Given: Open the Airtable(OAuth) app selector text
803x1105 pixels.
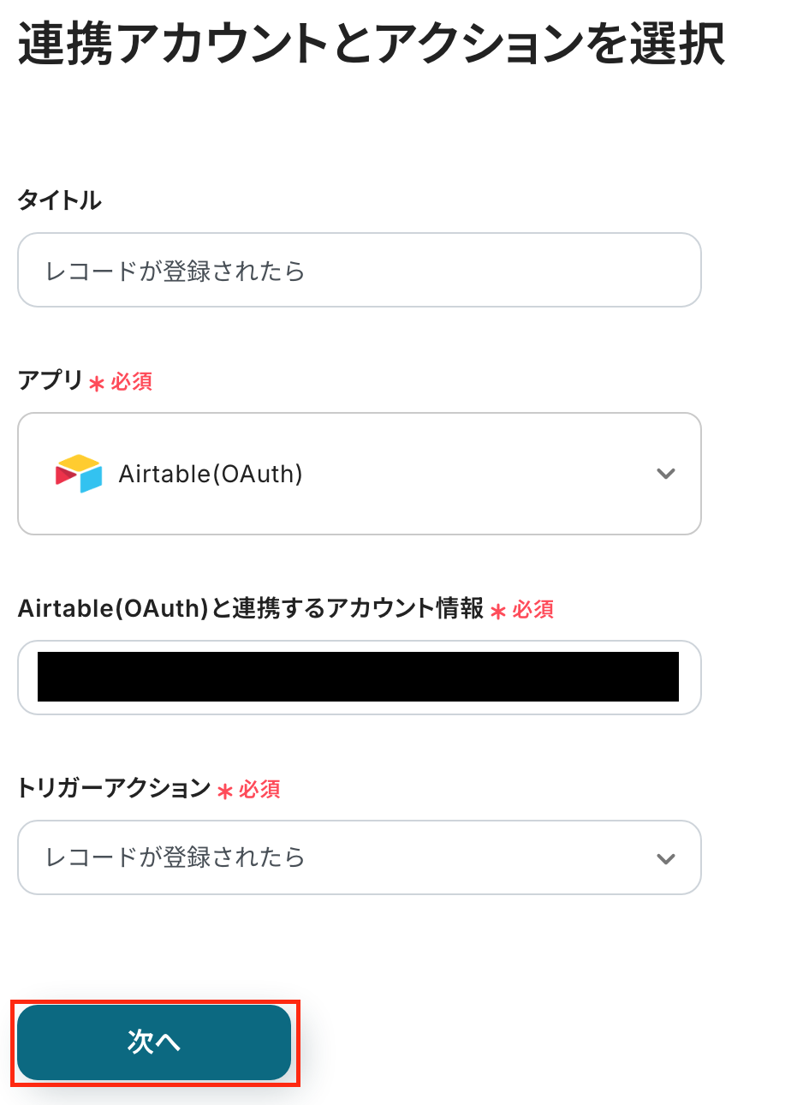Looking at the screenshot, I should [211, 474].
